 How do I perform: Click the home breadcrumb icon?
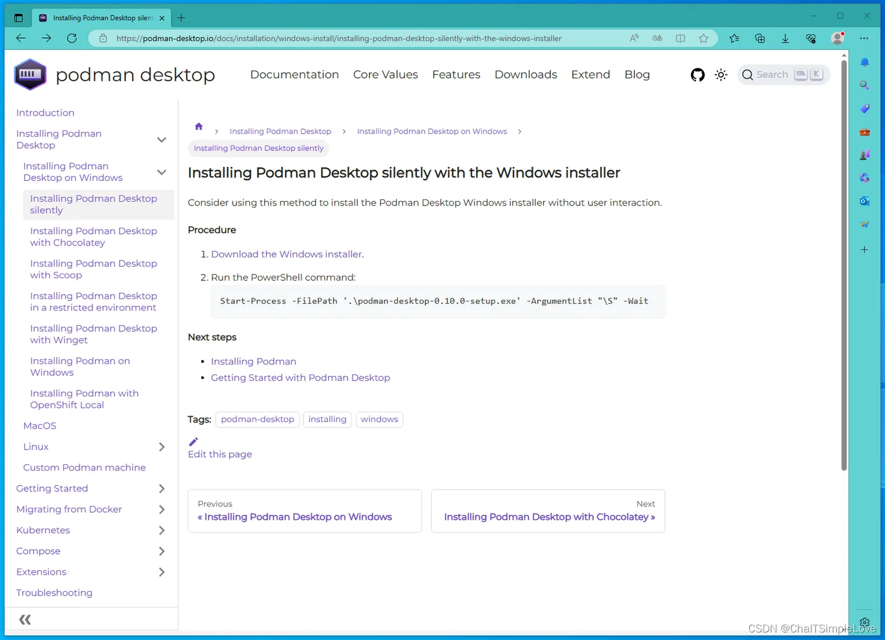pos(198,126)
